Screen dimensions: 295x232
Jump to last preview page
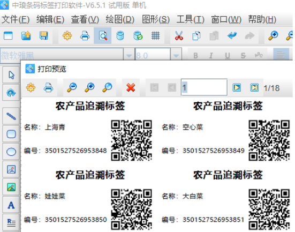coord(254,87)
